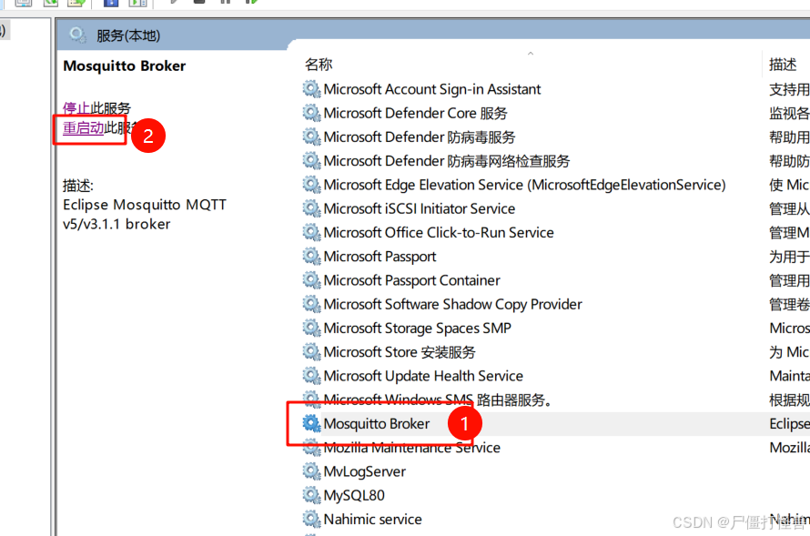Click the gear icon for Microsoft Defender Core 服务

pyautogui.click(x=311, y=113)
